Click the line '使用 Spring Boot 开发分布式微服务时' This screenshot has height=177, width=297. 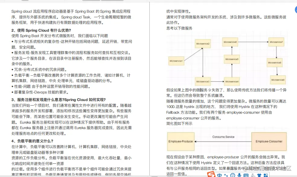(60, 36)
